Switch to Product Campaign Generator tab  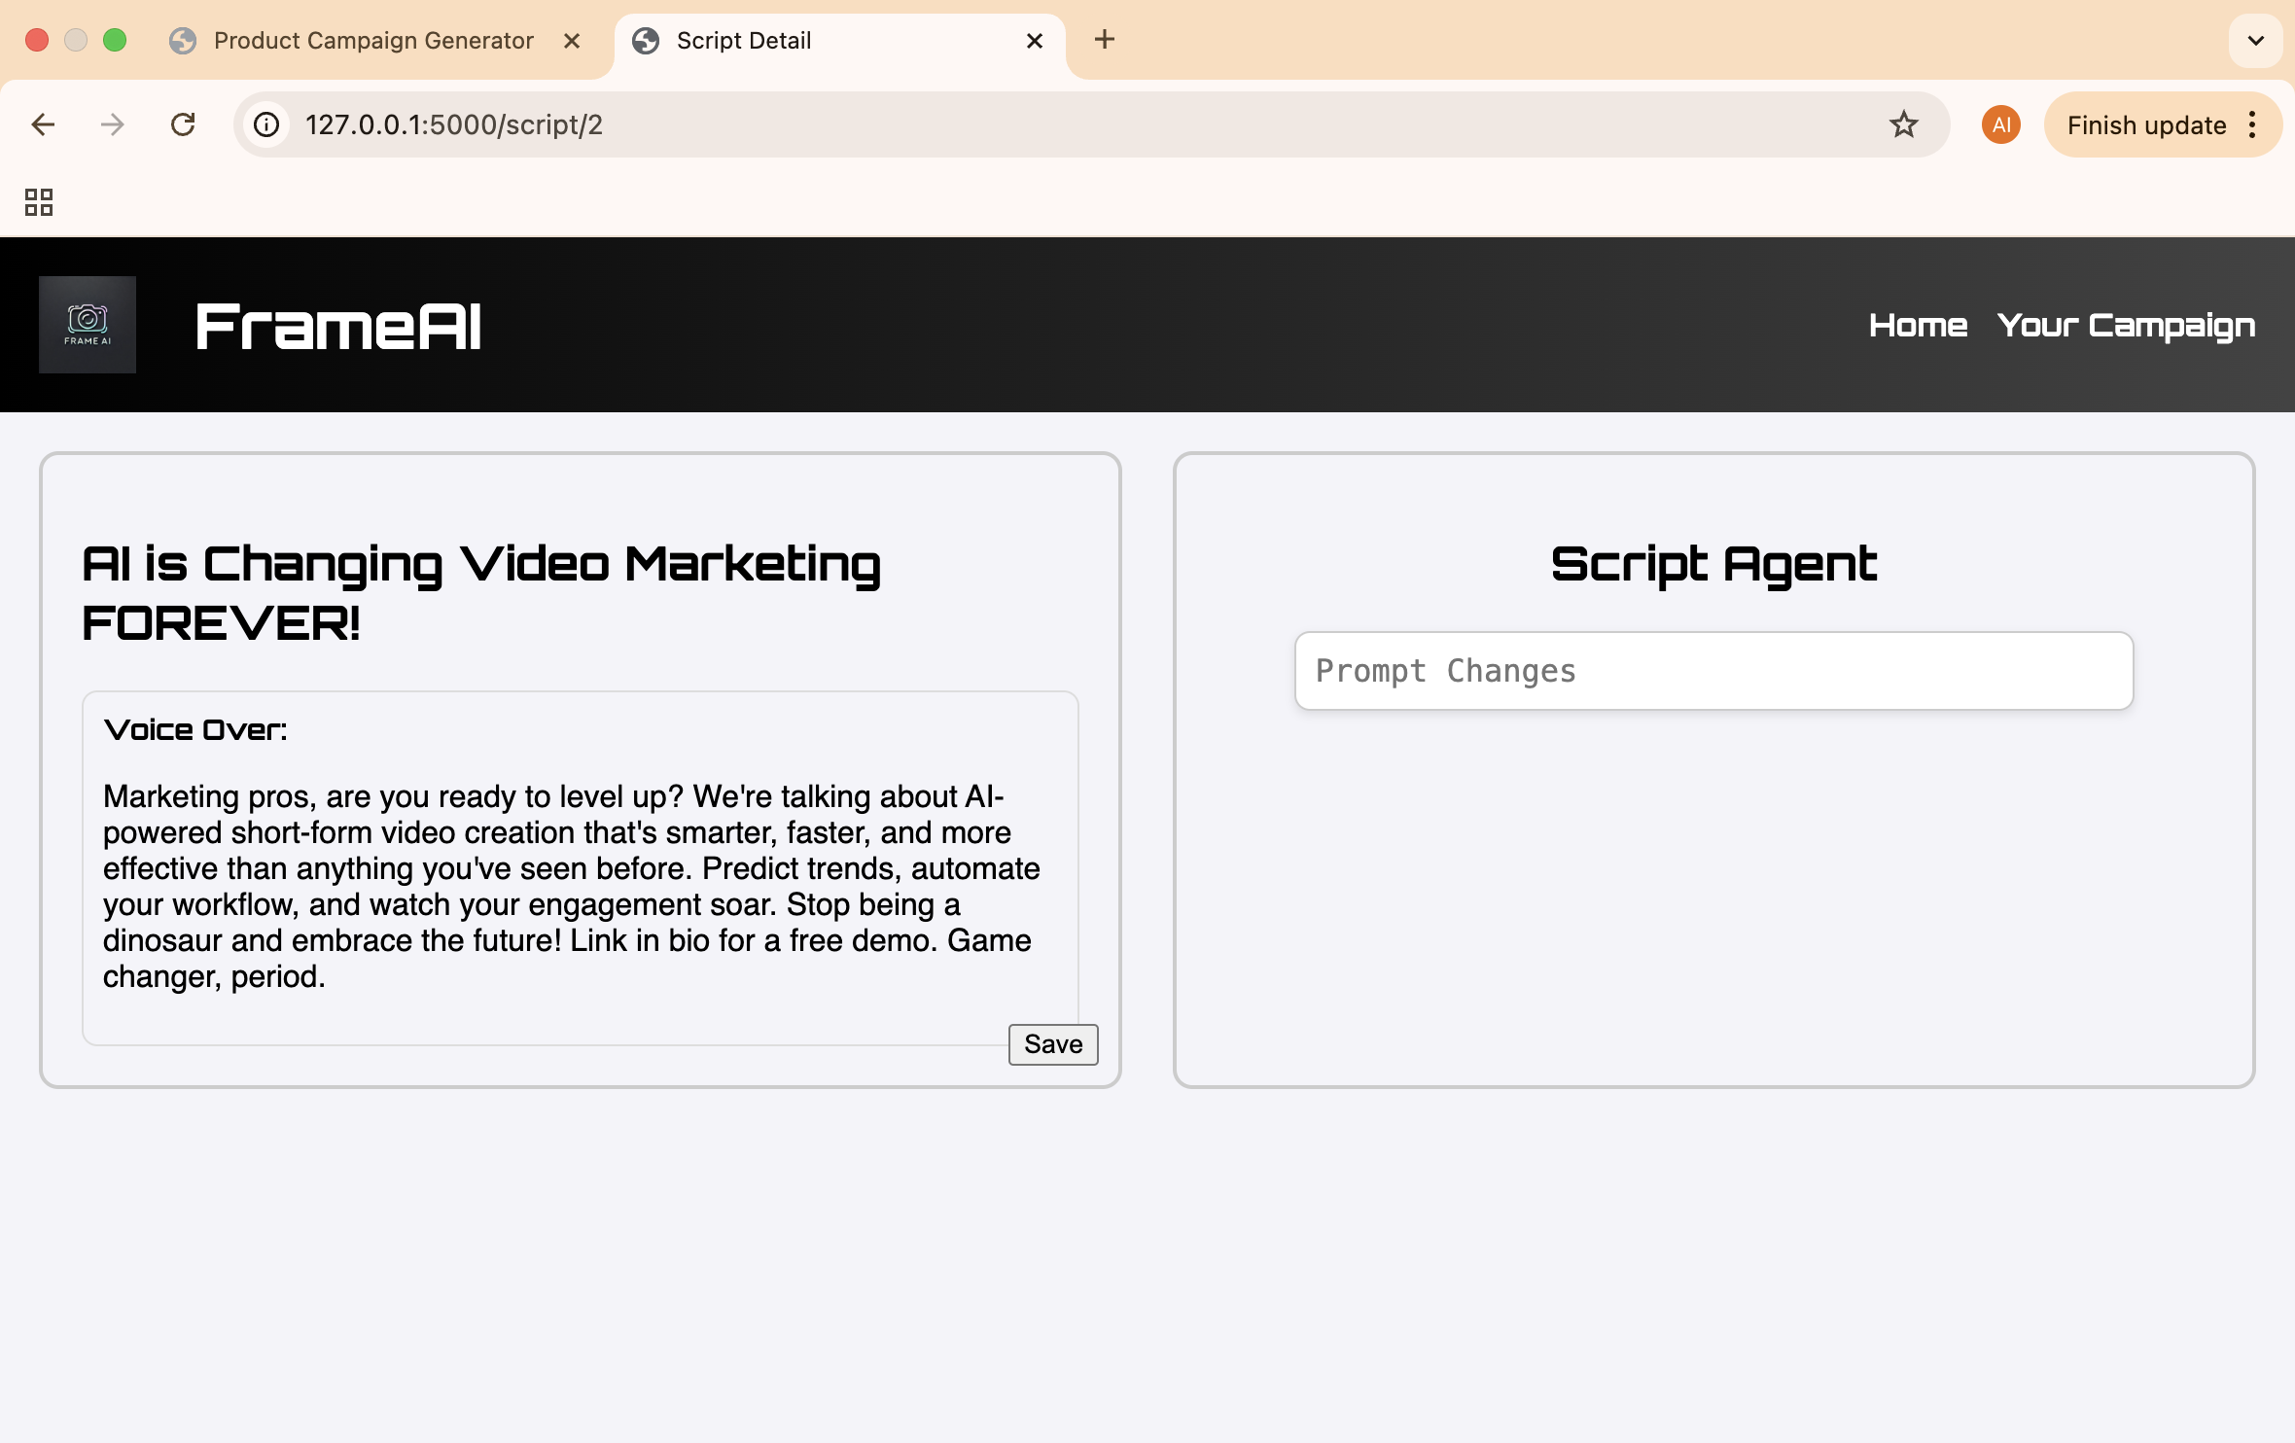pyautogui.click(x=373, y=41)
